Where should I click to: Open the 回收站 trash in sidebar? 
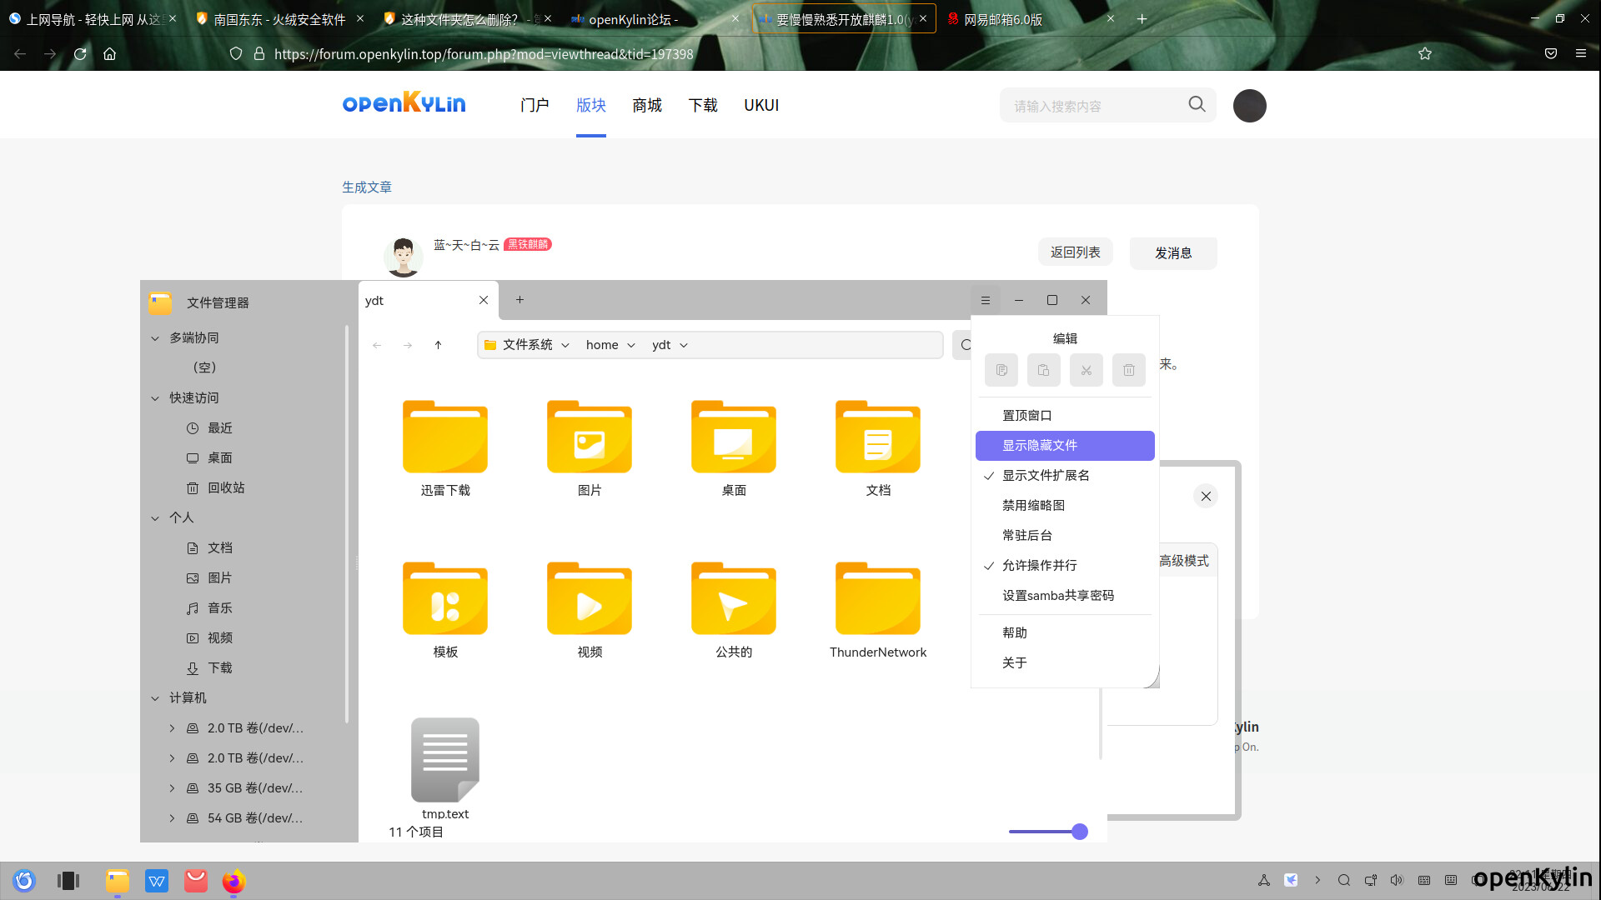point(225,487)
